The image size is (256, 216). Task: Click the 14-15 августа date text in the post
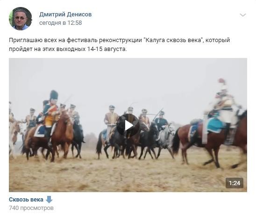coord(107,49)
